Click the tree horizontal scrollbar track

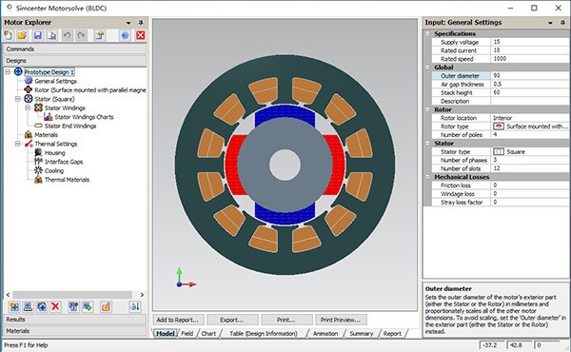(73, 295)
